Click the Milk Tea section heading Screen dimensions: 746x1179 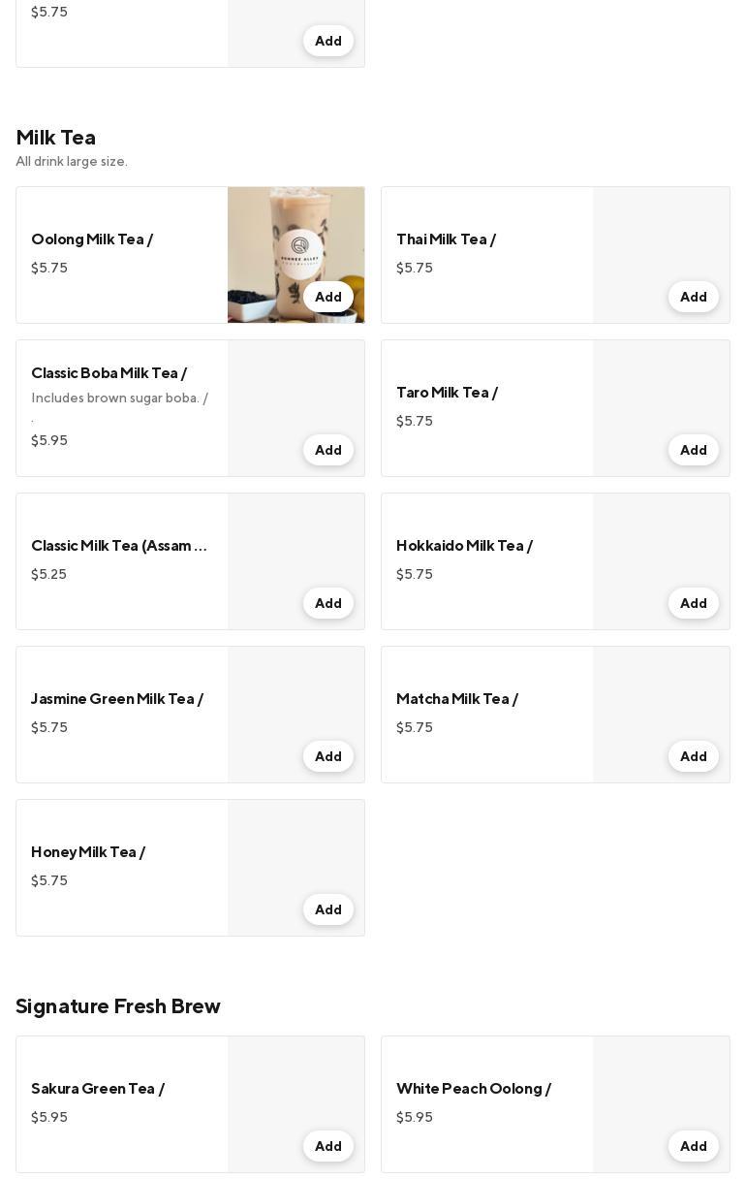(x=55, y=138)
